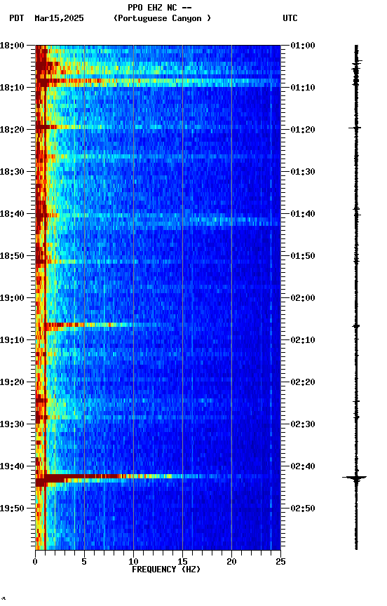This screenshot has width=387, height=606.
Task: Click the 'UTC' timezone label
Action: (x=290, y=18)
